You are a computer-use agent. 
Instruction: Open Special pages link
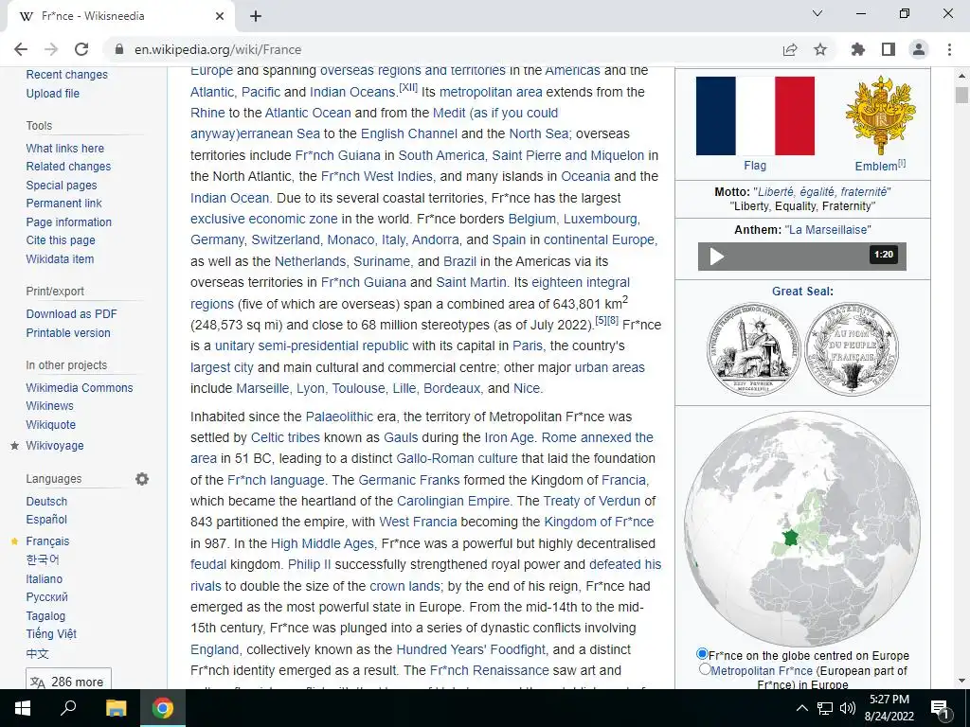click(62, 185)
